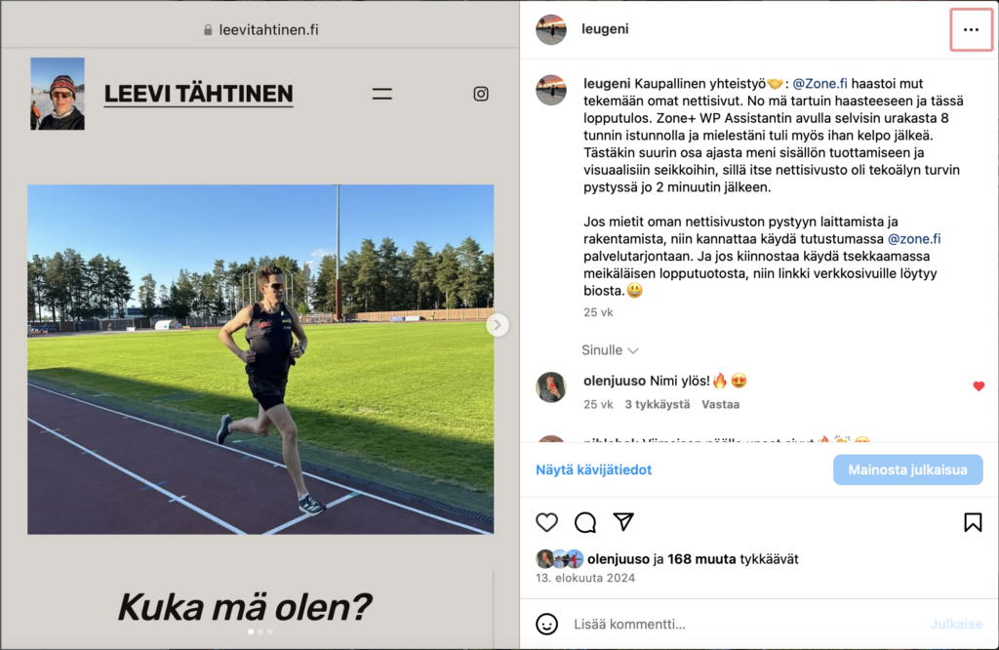This screenshot has height=650, width=999.
Task: Click the Julkaise post comment button
Action: coord(956,624)
